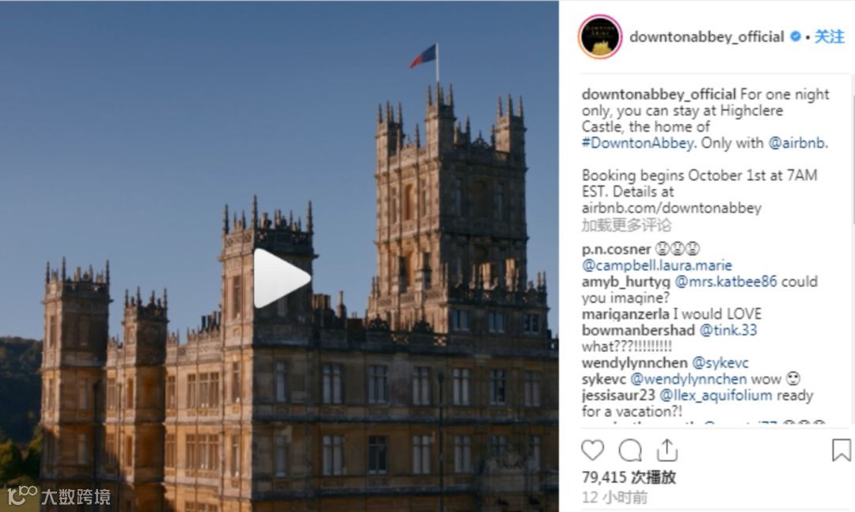Open downtonabbey_official profile avatar
Screen dimensions: 855x512
coord(600,36)
